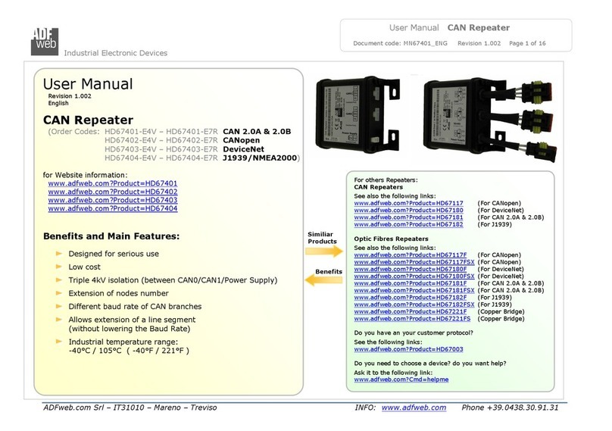Open the HD67180FSX optic fibre link
The height and width of the screenshot is (431, 612).
tap(414, 276)
